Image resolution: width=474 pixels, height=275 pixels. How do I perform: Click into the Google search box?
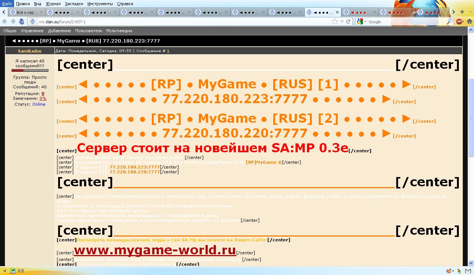(x=407, y=22)
